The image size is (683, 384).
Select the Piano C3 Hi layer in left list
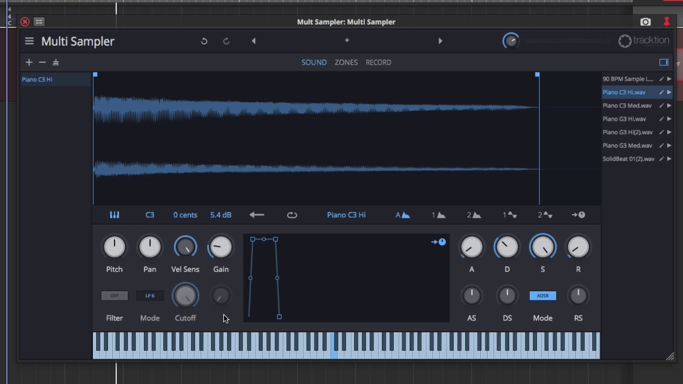tap(55, 79)
